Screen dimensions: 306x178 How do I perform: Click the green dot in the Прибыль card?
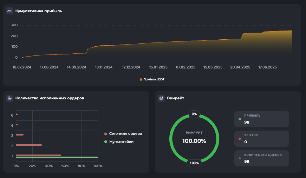240,119
